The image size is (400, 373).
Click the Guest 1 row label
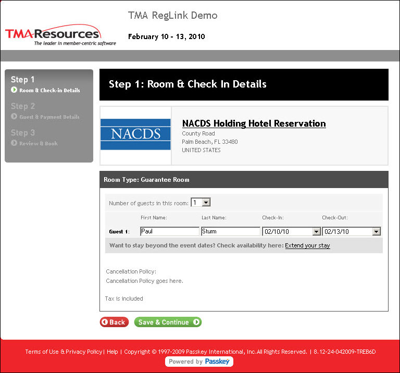click(119, 232)
